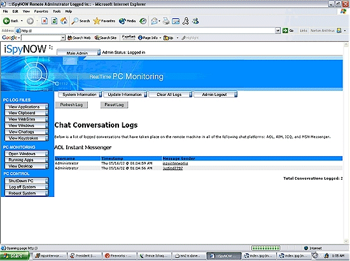The height and width of the screenshot is (261, 350).
Task: Click Running Apps monitoring button
Action: pos(26,160)
